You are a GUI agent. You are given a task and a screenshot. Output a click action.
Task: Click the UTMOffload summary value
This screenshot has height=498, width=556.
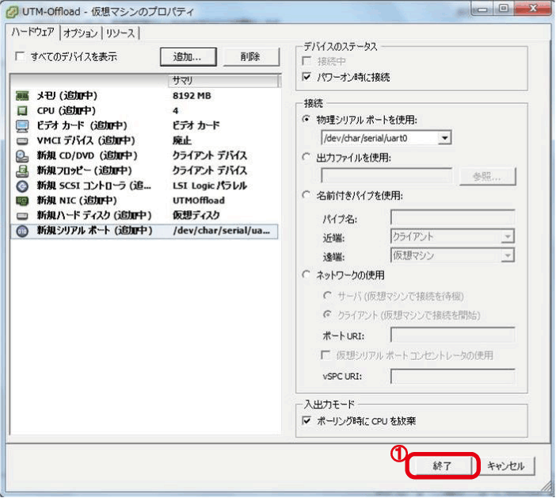tap(199, 201)
